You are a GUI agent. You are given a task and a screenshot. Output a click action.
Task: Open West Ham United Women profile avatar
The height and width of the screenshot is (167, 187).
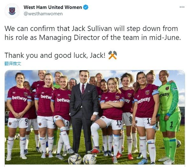click(12, 11)
